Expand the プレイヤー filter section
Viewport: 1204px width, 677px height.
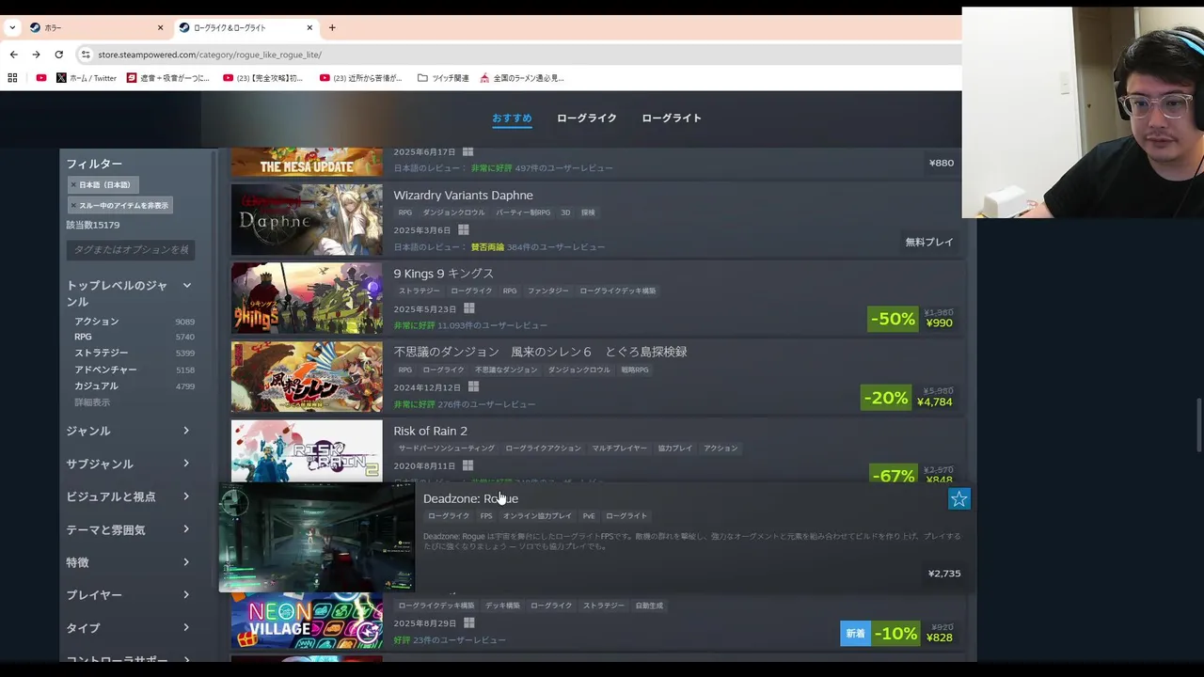(129, 595)
